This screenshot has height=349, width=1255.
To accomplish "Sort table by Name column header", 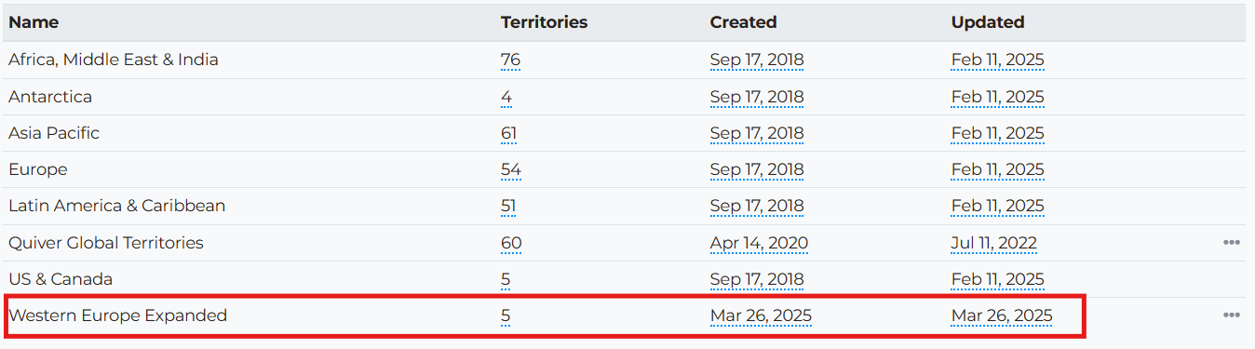I will [x=34, y=22].
